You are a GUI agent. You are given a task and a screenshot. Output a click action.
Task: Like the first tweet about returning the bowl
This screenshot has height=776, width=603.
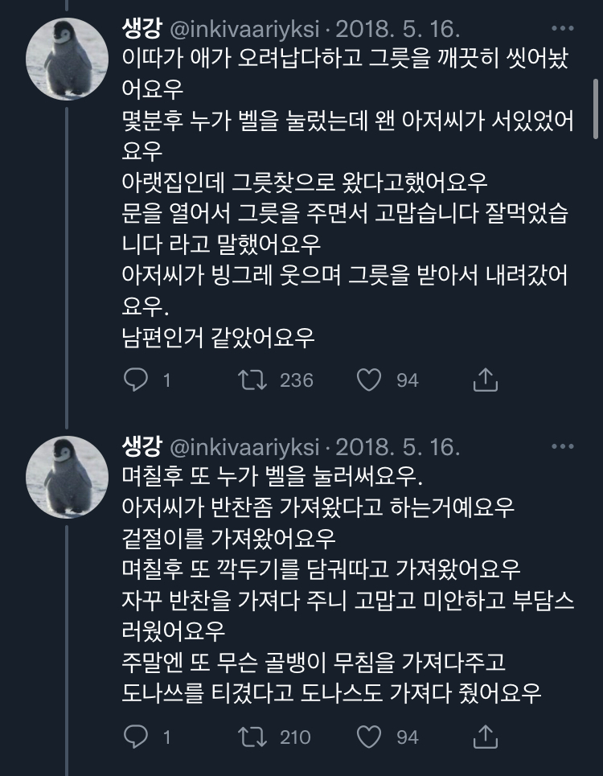pyautogui.click(x=369, y=380)
